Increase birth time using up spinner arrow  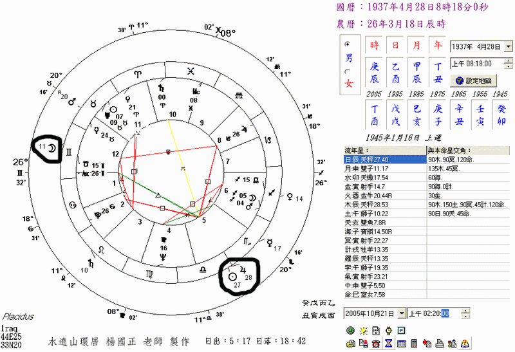click(x=509, y=60)
